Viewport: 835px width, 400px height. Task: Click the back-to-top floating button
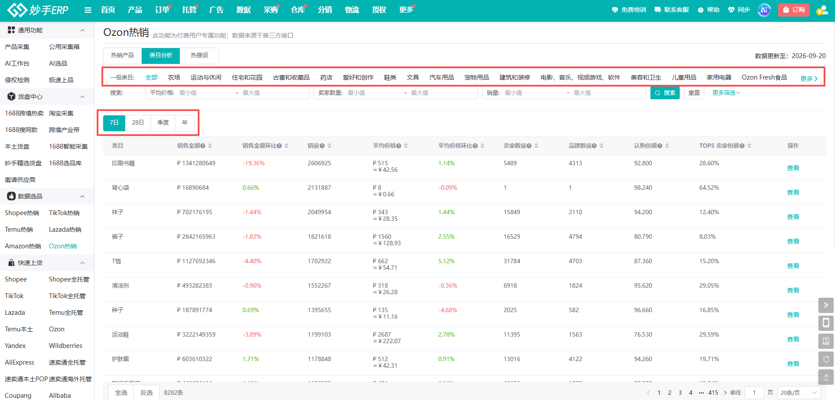click(826, 377)
